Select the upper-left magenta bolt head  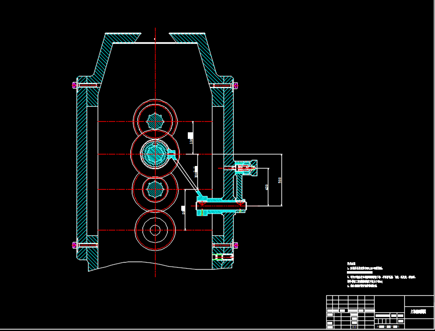coord(75,85)
